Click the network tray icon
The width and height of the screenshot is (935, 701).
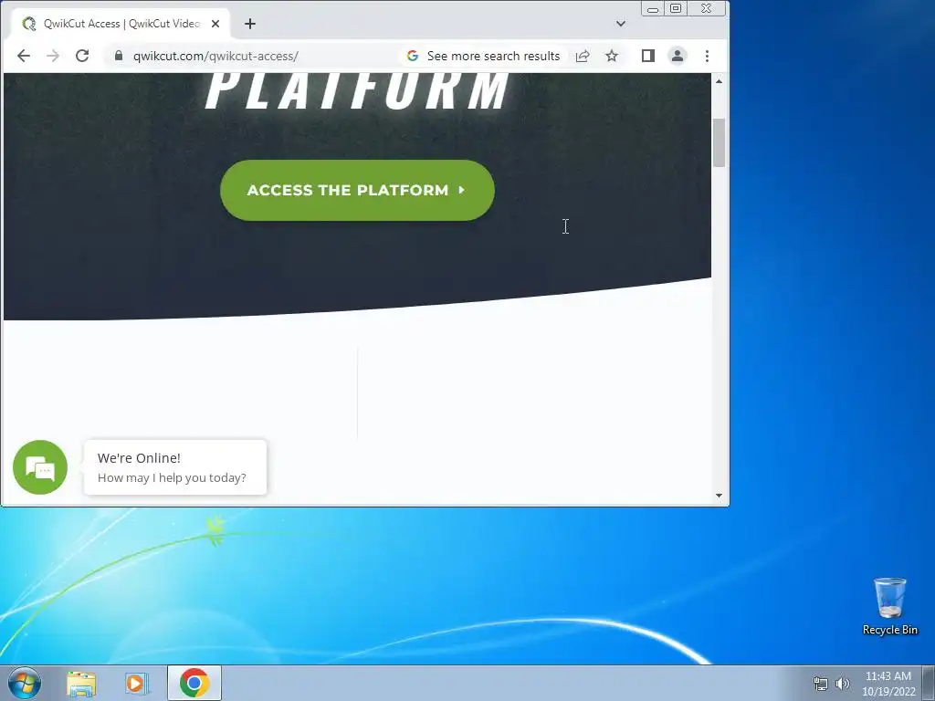click(x=821, y=684)
